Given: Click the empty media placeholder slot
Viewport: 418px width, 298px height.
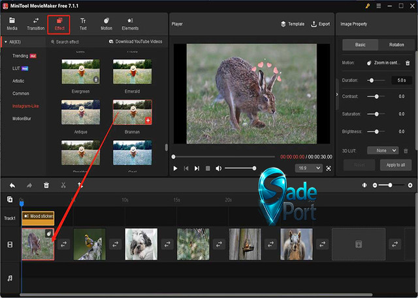Looking at the screenshot, I should [359, 244].
